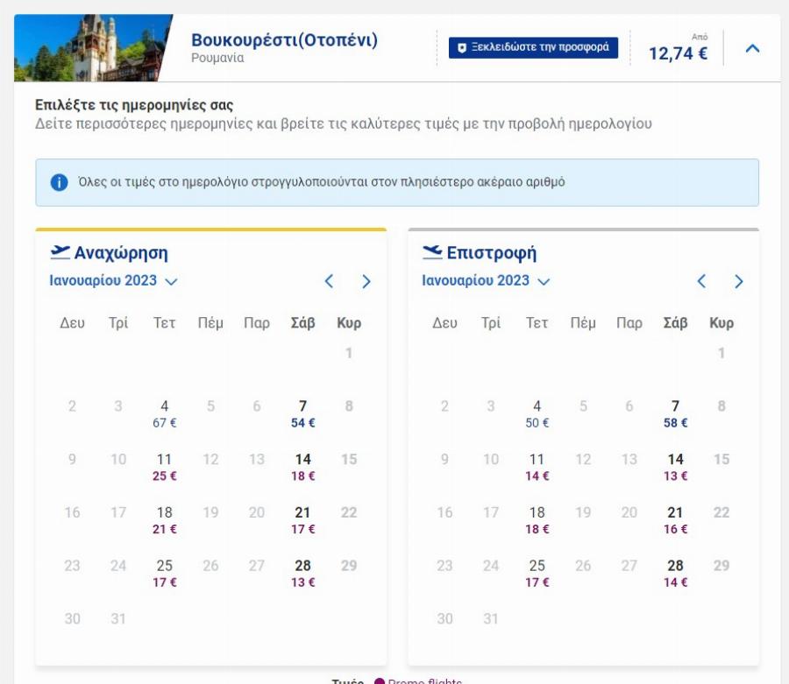
Task: Go to next month on return calendar
Action: coord(739,281)
